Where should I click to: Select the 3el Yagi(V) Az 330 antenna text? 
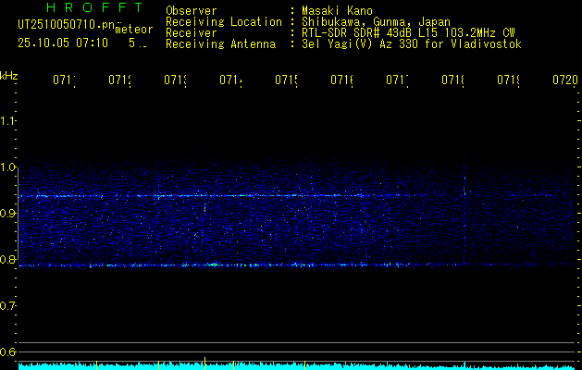(412, 44)
